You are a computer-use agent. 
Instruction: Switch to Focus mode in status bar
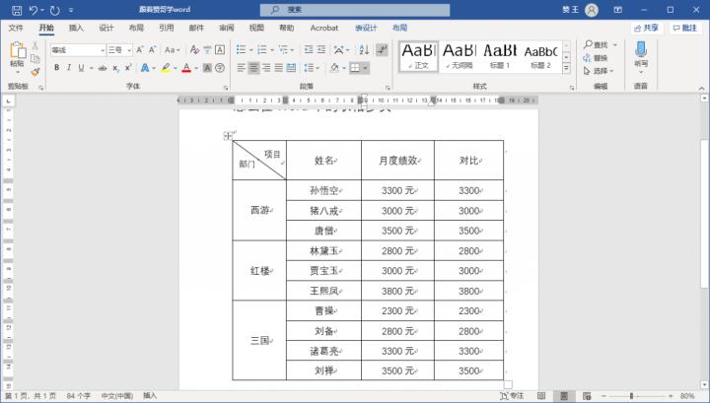511,396
